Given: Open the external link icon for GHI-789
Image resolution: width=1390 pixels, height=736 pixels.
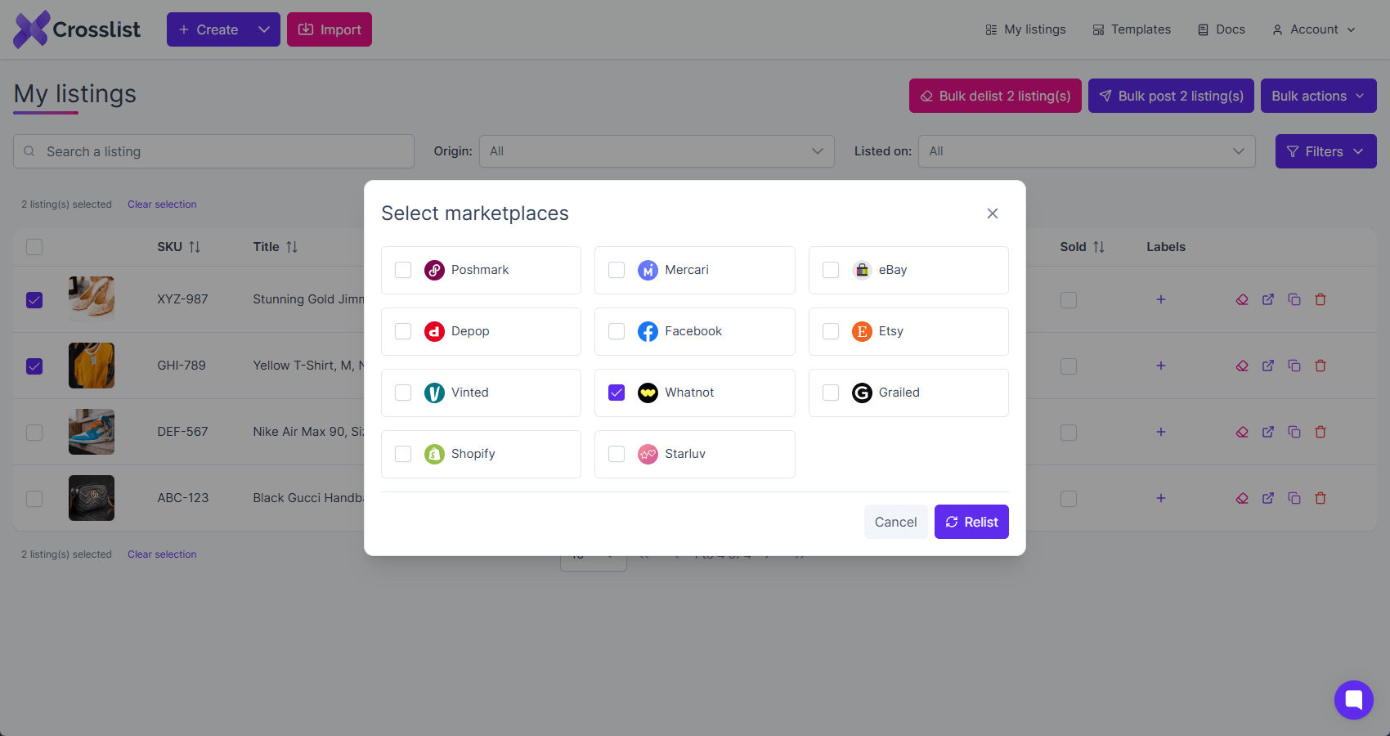Looking at the screenshot, I should [1268, 366].
